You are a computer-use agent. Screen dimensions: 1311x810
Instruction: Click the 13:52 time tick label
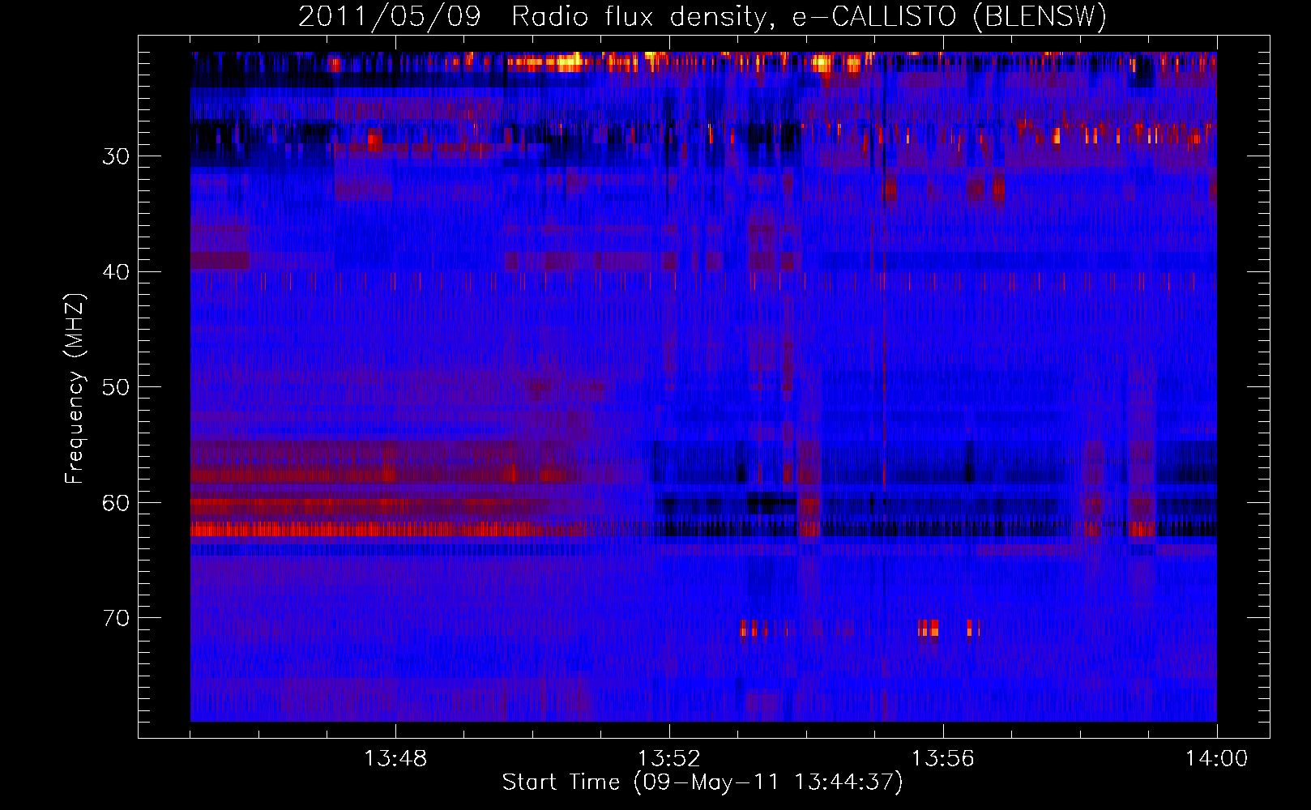click(x=669, y=759)
